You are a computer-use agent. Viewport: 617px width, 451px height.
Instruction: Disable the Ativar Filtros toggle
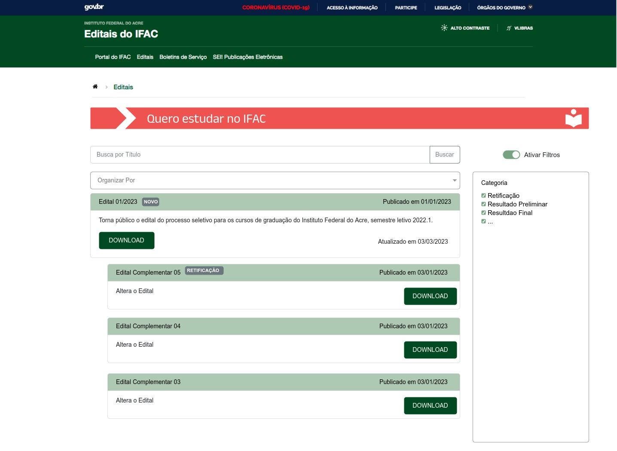511,155
